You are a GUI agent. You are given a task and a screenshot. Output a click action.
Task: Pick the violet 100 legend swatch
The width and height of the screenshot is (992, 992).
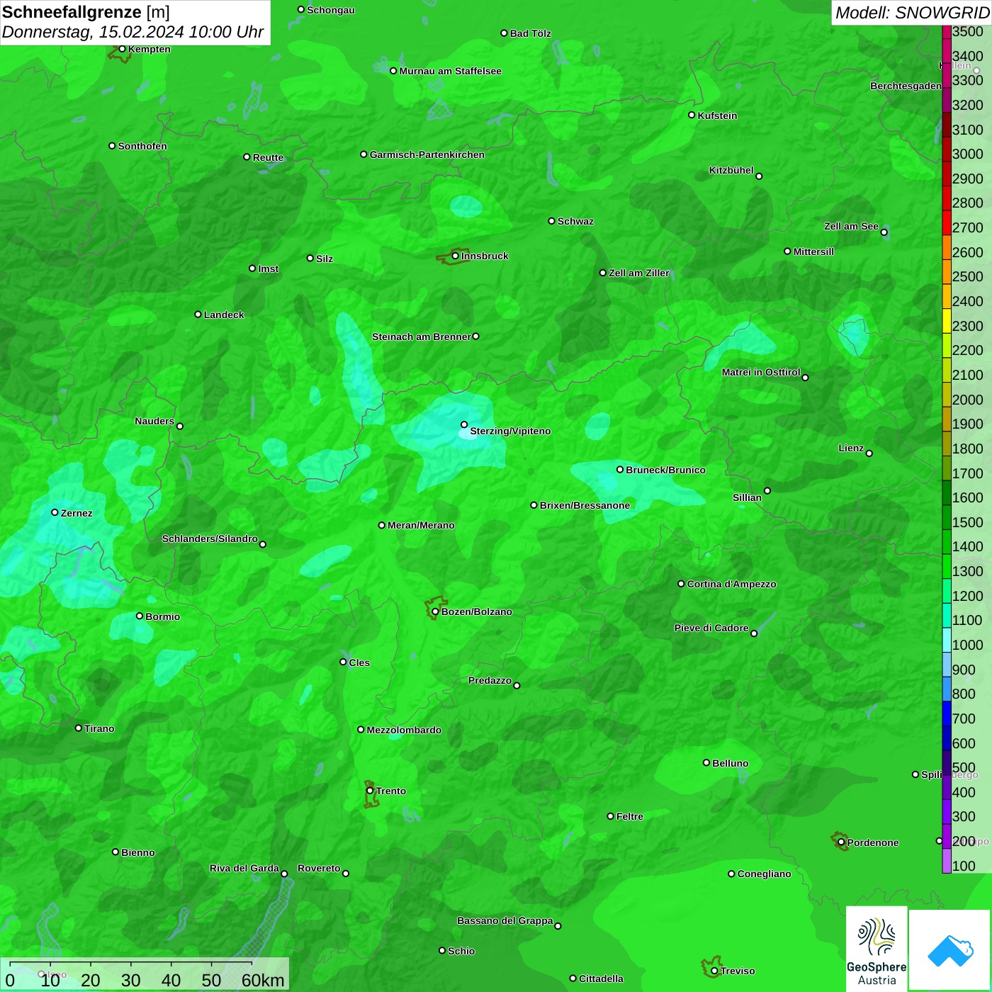[x=947, y=861]
